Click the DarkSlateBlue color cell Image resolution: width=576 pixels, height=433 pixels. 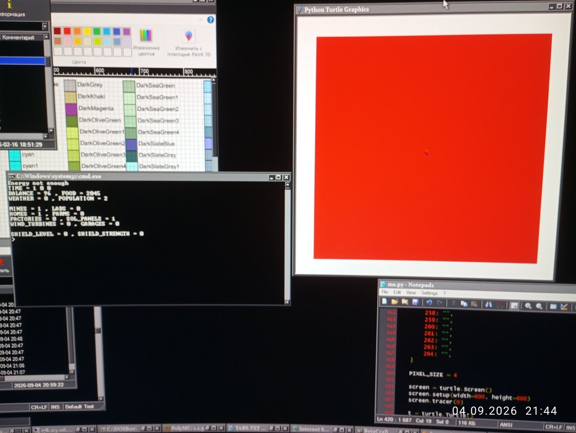tap(130, 144)
